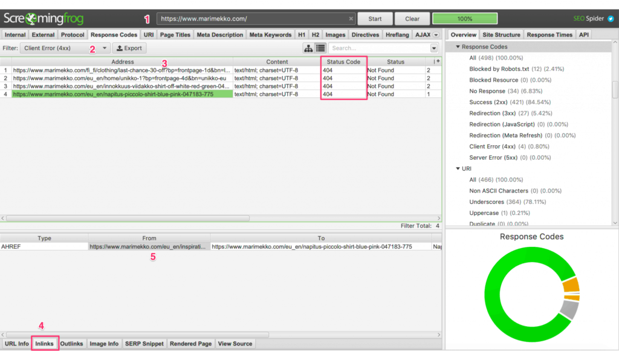The image size is (619, 351).
Task: Open the search options dropdown arrow
Action: (434, 48)
